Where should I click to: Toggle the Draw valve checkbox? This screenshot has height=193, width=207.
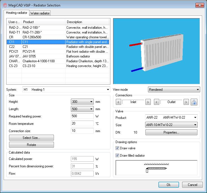coord(117,148)
